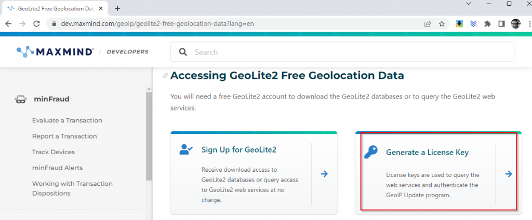Open Evaluate a Transaction in sidebar
The width and height of the screenshot is (532, 220).
point(67,120)
